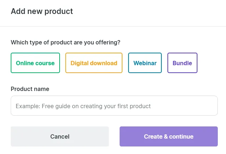Select the Online course product type
Screen dimensions: 226x154
(35, 63)
